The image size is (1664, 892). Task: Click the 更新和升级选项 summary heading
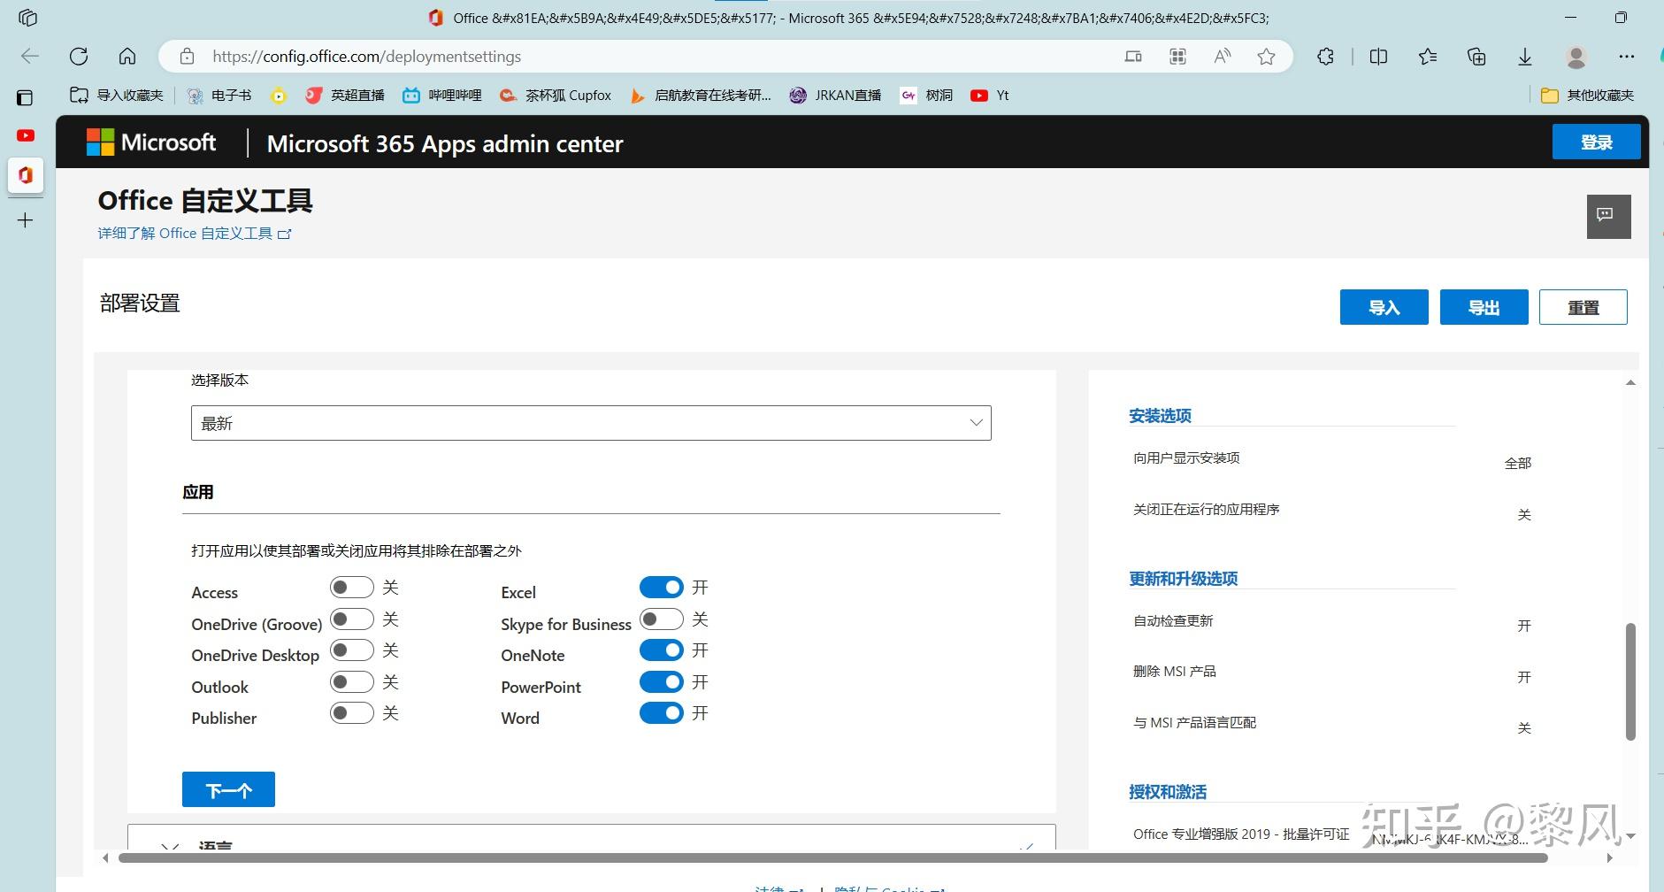click(x=1183, y=579)
